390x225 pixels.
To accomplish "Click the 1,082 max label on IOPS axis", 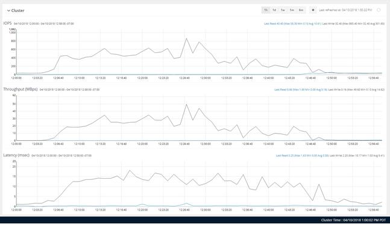I will (13, 29).
